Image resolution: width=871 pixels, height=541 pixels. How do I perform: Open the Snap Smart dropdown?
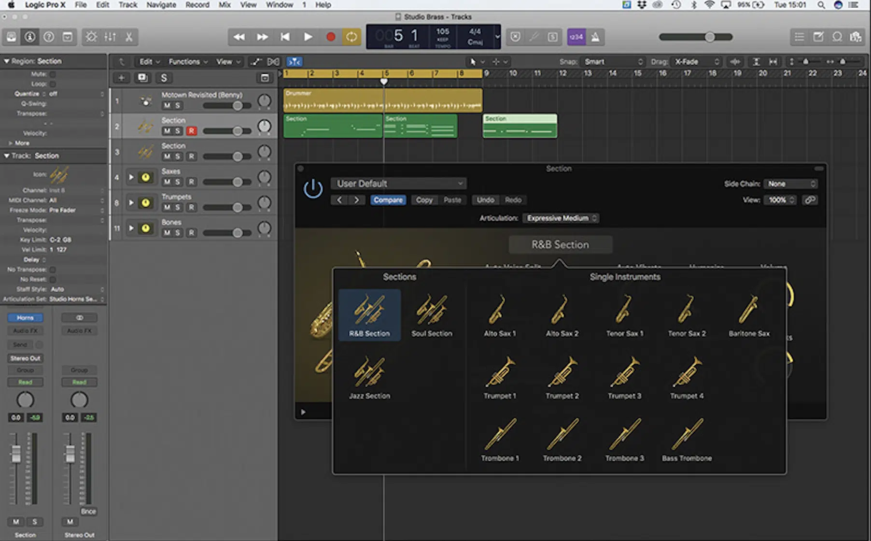pyautogui.click(x=613, y=62)
